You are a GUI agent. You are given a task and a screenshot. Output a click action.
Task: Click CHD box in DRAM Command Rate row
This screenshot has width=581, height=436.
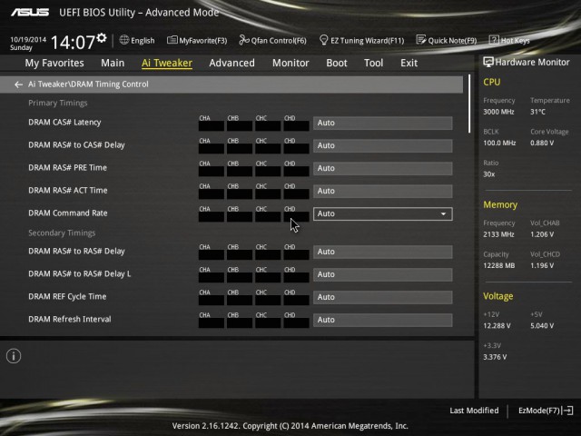(x=297, y=216)
